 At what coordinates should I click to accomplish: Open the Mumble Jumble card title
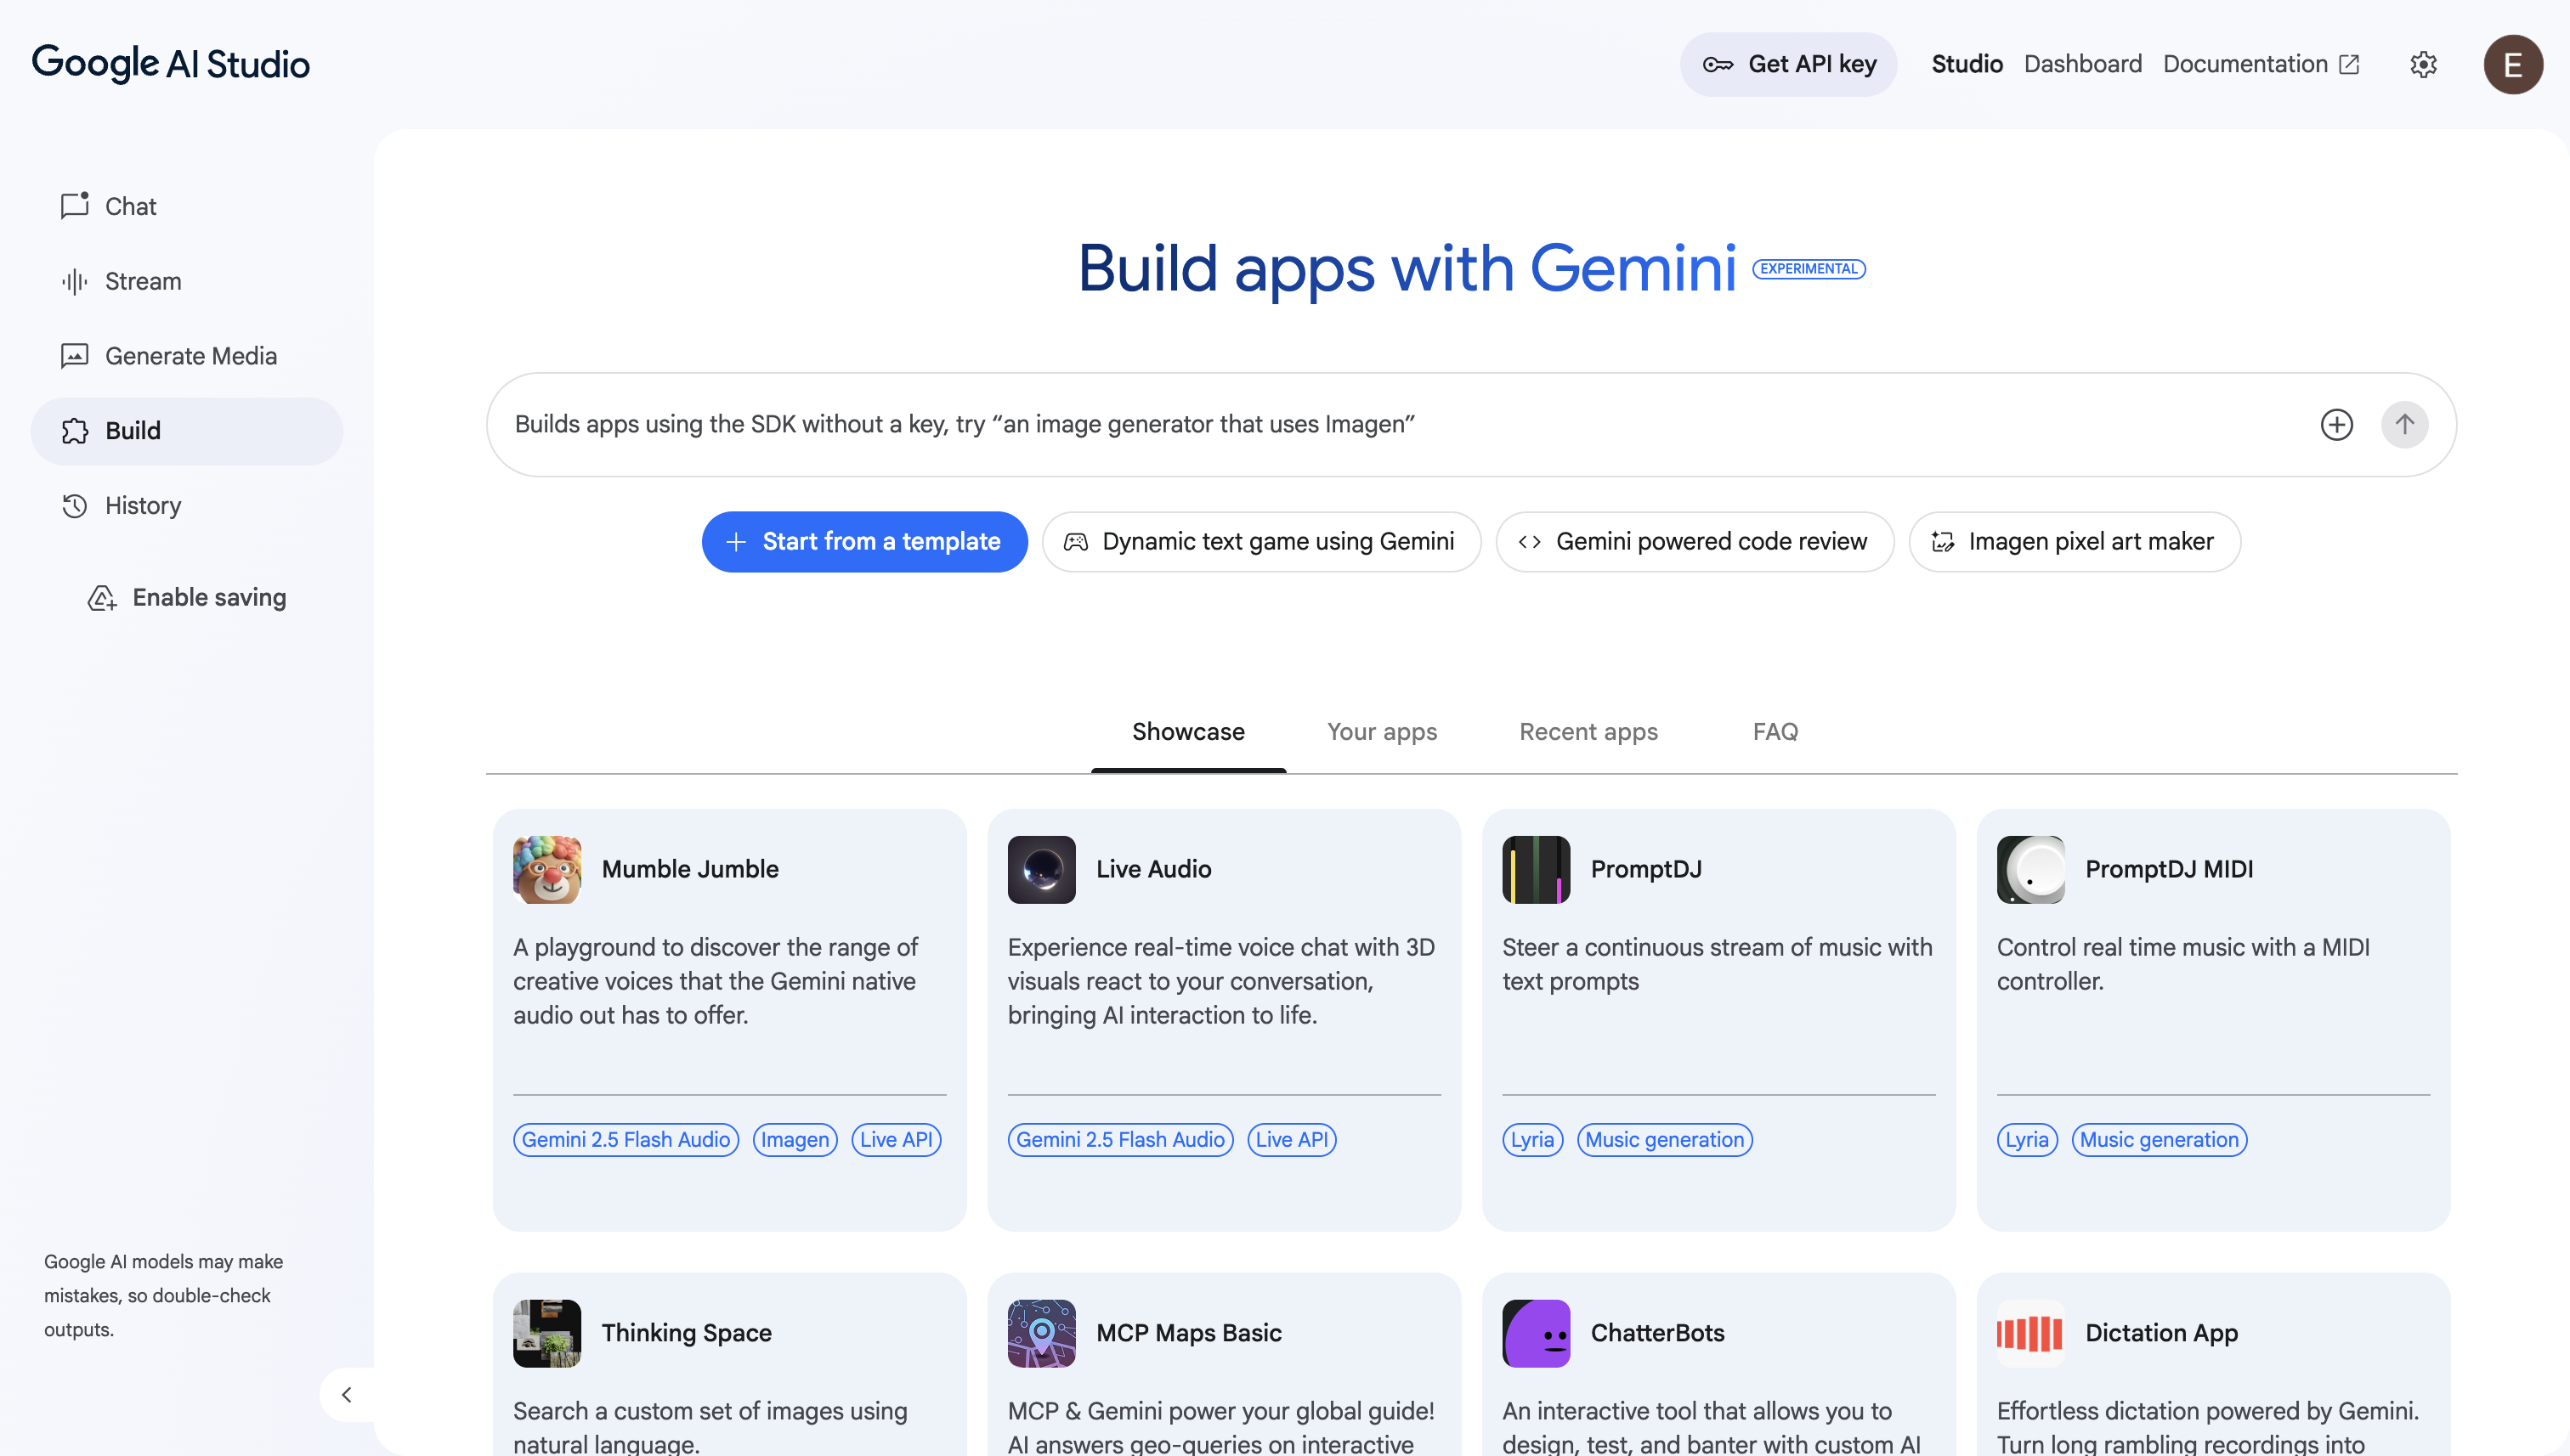[690, 869]
